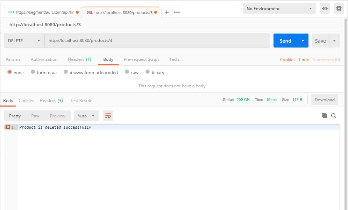Open the No Environment dropdown
The image size is (348, 210).
pyautogui.click(x=278, y=8)
